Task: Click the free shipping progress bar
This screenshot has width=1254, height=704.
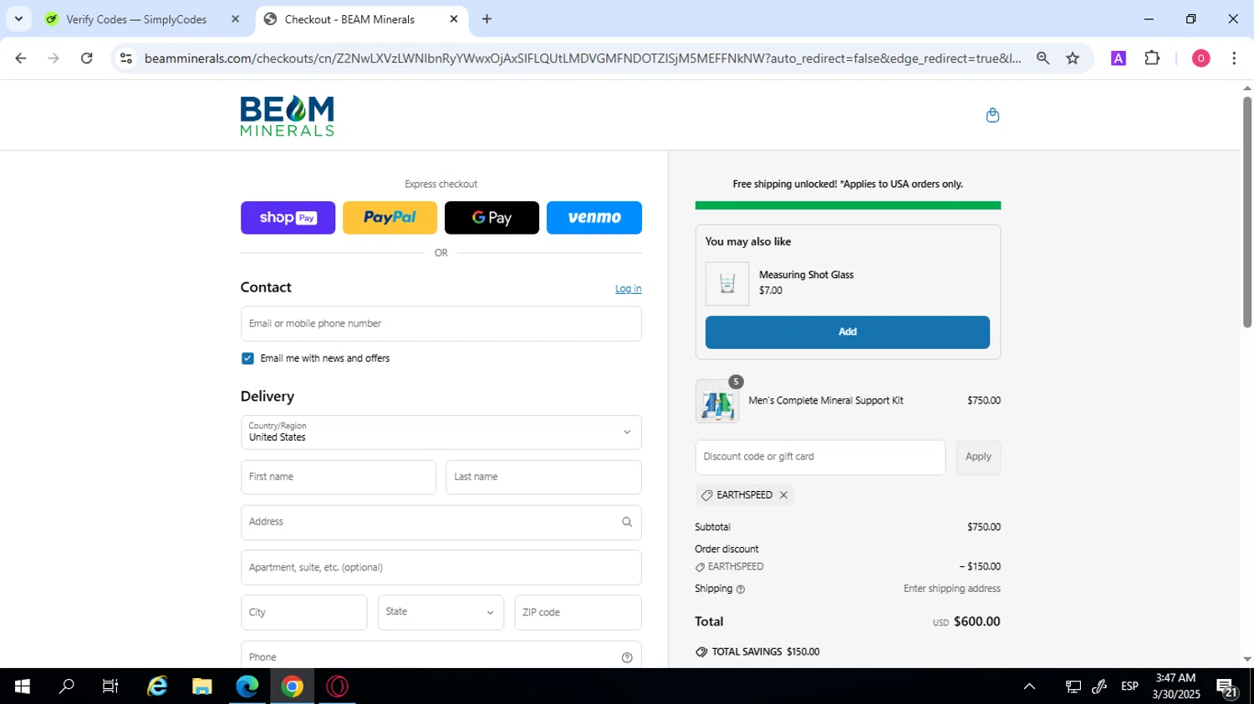Action: point(848,205)
